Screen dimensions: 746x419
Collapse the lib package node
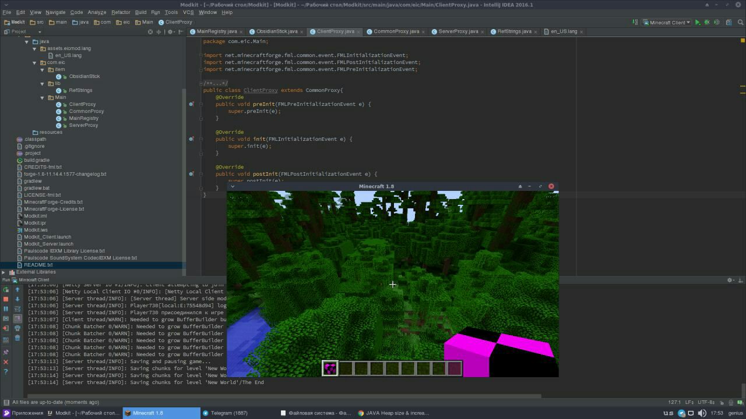point(43,83)
